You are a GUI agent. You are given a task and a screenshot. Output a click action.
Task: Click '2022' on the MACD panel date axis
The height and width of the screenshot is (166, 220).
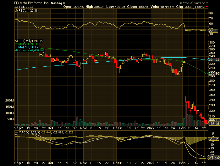click(151, 163)
